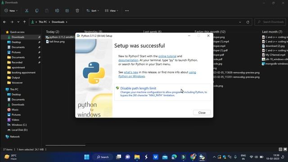
Task: Show hidden system tray icons
Action: tap(214, 157)
